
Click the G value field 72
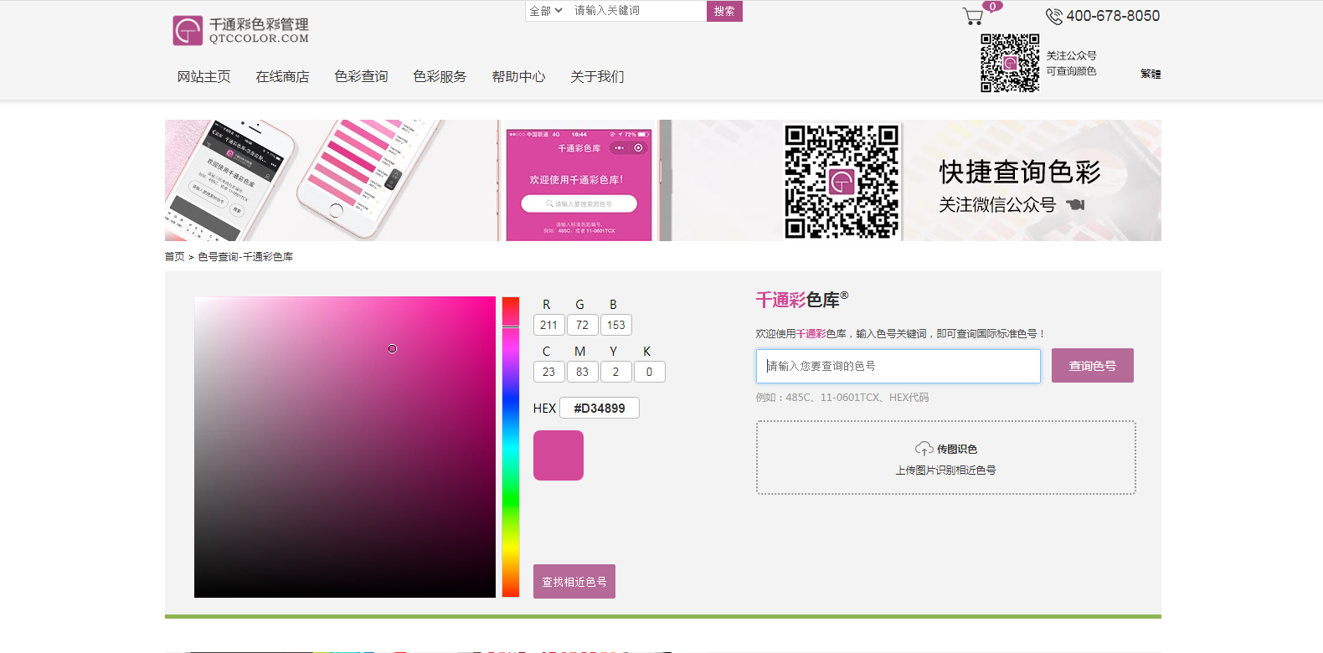click(582, 325)
